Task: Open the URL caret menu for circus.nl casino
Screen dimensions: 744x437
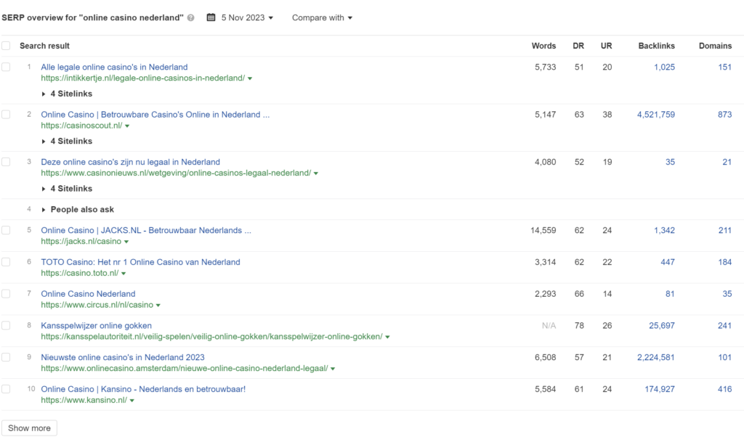Action: click(158, 306)
